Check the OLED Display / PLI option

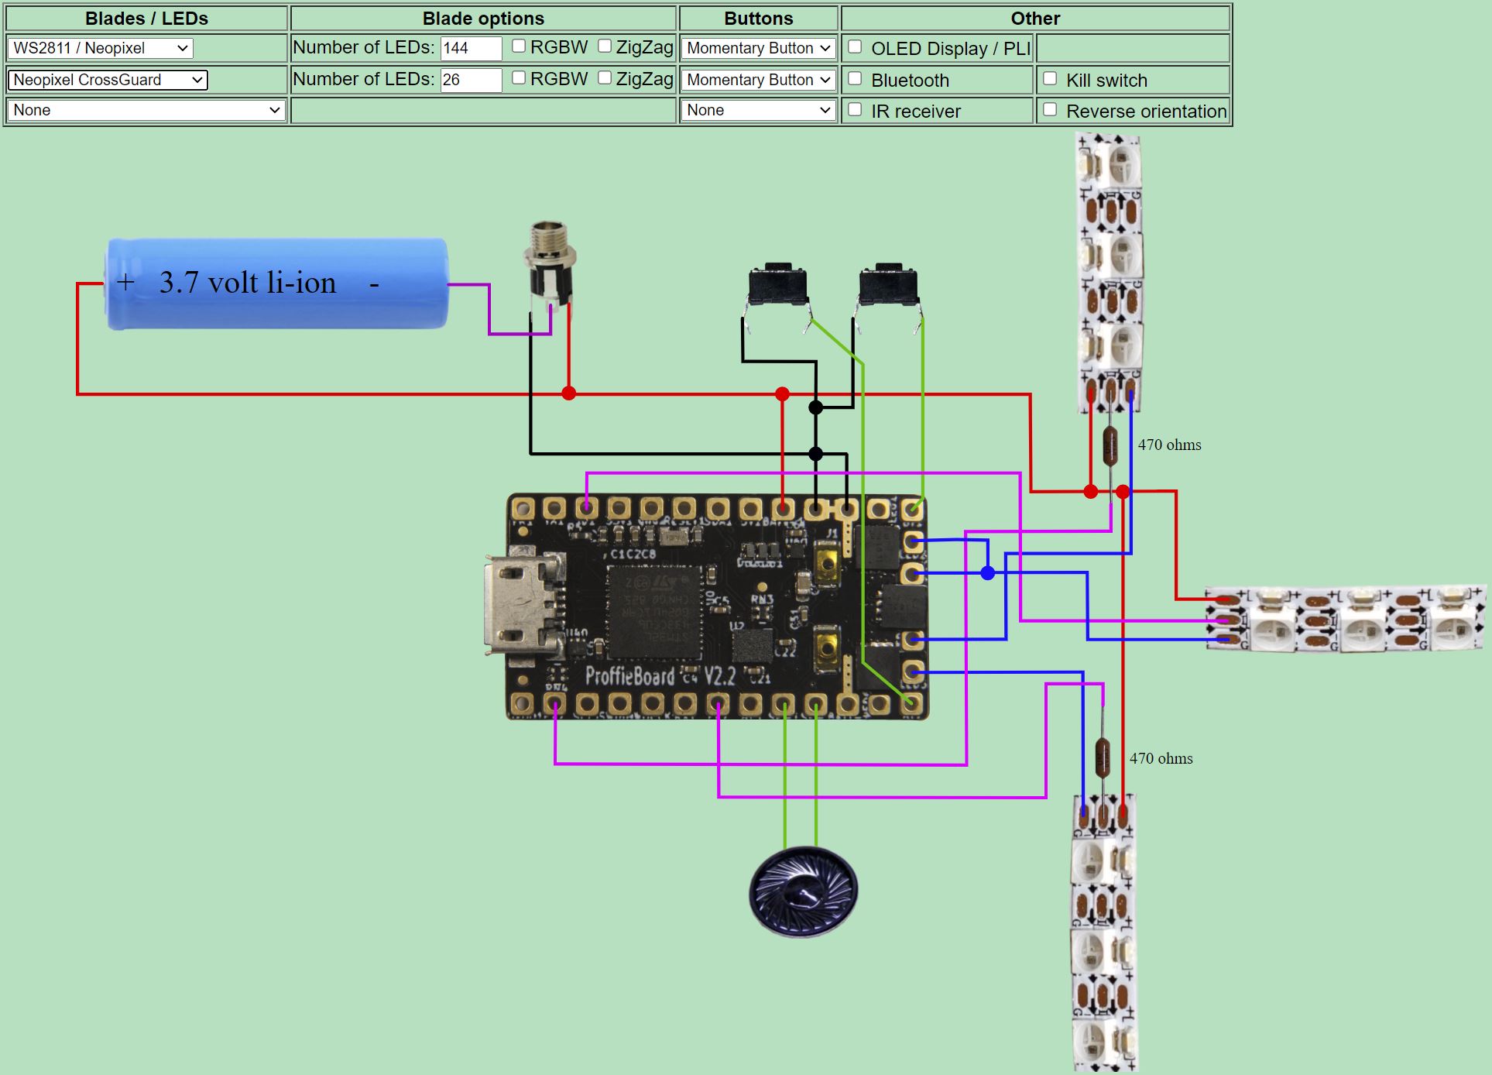(x=856, y=47)
